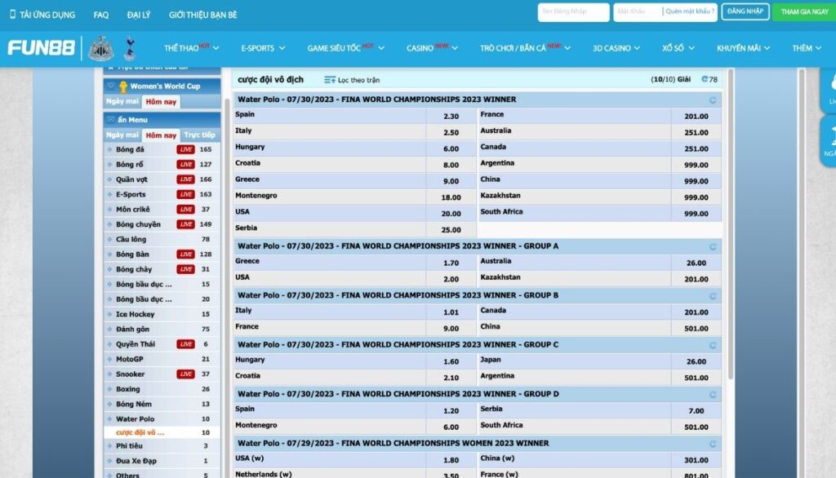The height and width of the screenshot is (478, 836).
Task: Click the LIVE badge next to Bóng đá
Action: tap(185, 150)
